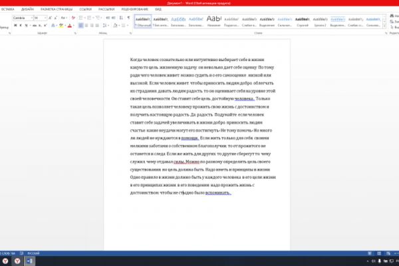This screenshot has width=399, height=266.
Task: Open underline style dropdown arrow
Action: (x=31, y=25)
